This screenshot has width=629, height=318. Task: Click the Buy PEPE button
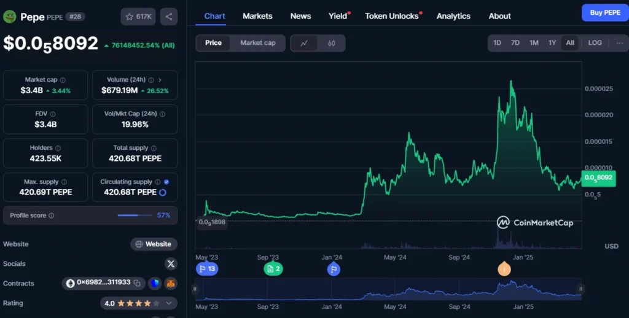tap(605, 13)
